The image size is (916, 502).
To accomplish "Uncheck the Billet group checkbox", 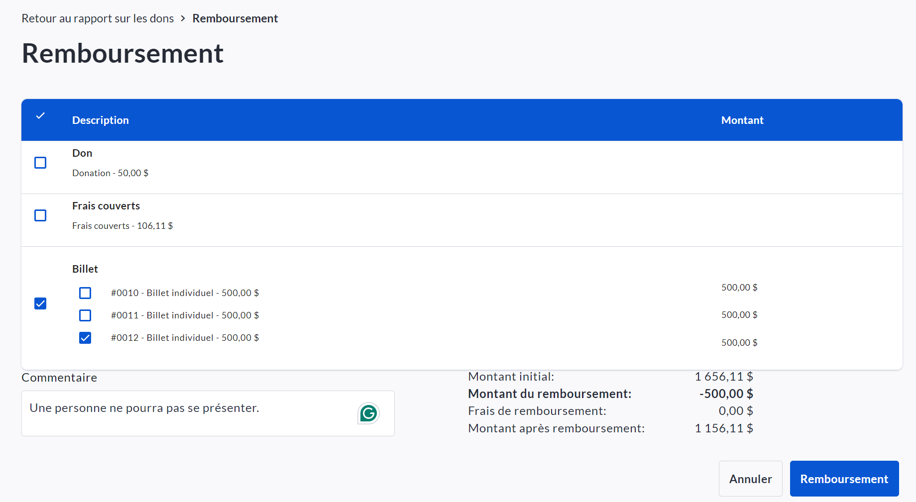I will coord(40,303).
